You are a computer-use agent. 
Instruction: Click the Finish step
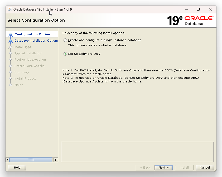coord(19,85)
